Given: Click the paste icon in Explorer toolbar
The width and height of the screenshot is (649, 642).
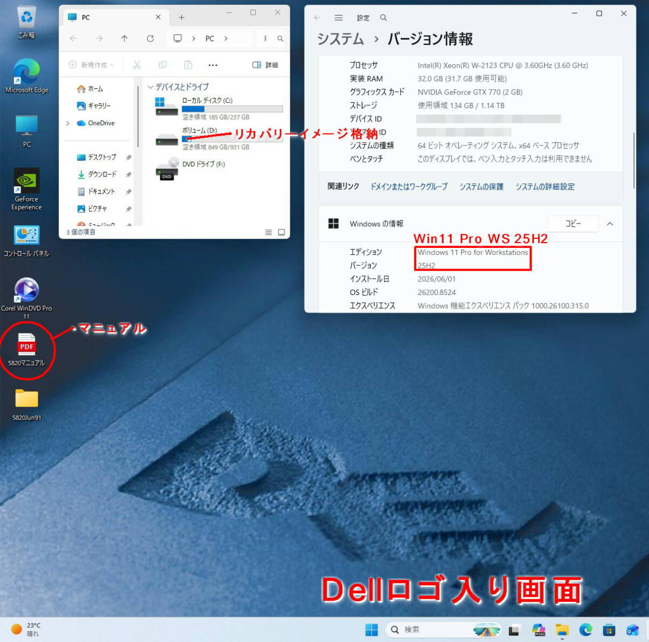Looking at the screenshot, I should coord(188,65).
